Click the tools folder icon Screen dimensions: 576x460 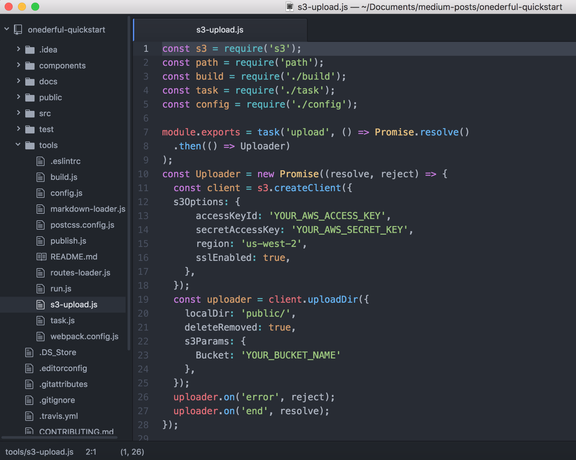coord(30,145)
